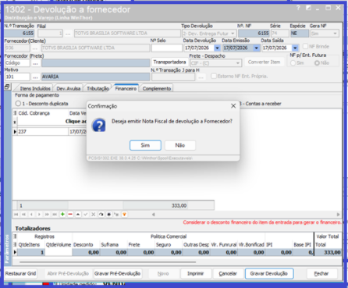348x288 pixels.
Task: Decline with Não button
Action: tap(180, 145)
